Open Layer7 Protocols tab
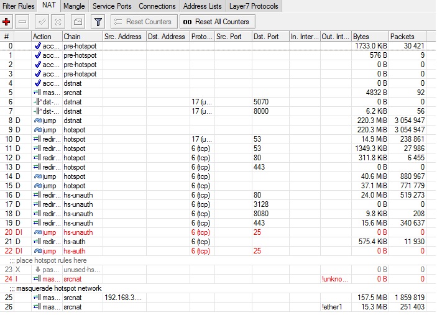This screenshot has height=315, width=437. tap(254, 6)
